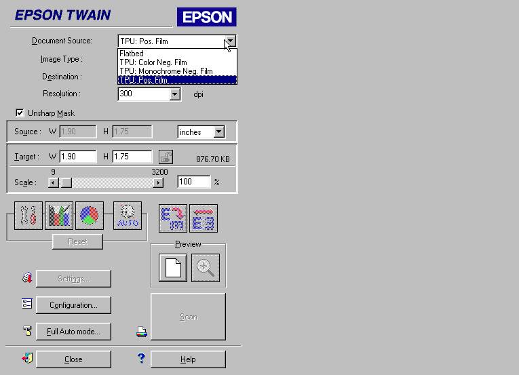Viewport: 519px width, 375px height.
Task: Open the tone correction histogram icon
Action: point(58,216)
